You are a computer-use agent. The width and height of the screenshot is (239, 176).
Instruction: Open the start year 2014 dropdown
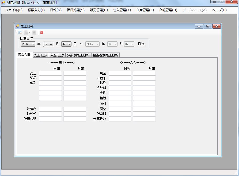28,44
